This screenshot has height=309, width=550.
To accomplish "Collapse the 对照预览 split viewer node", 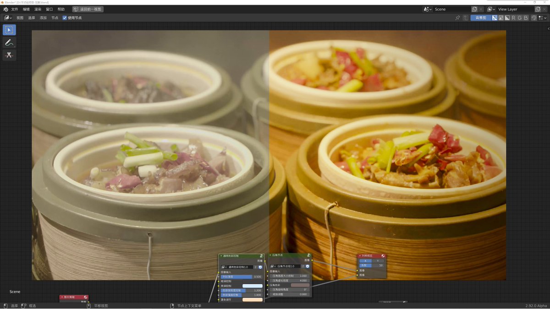I will click(x=360, y=256).
